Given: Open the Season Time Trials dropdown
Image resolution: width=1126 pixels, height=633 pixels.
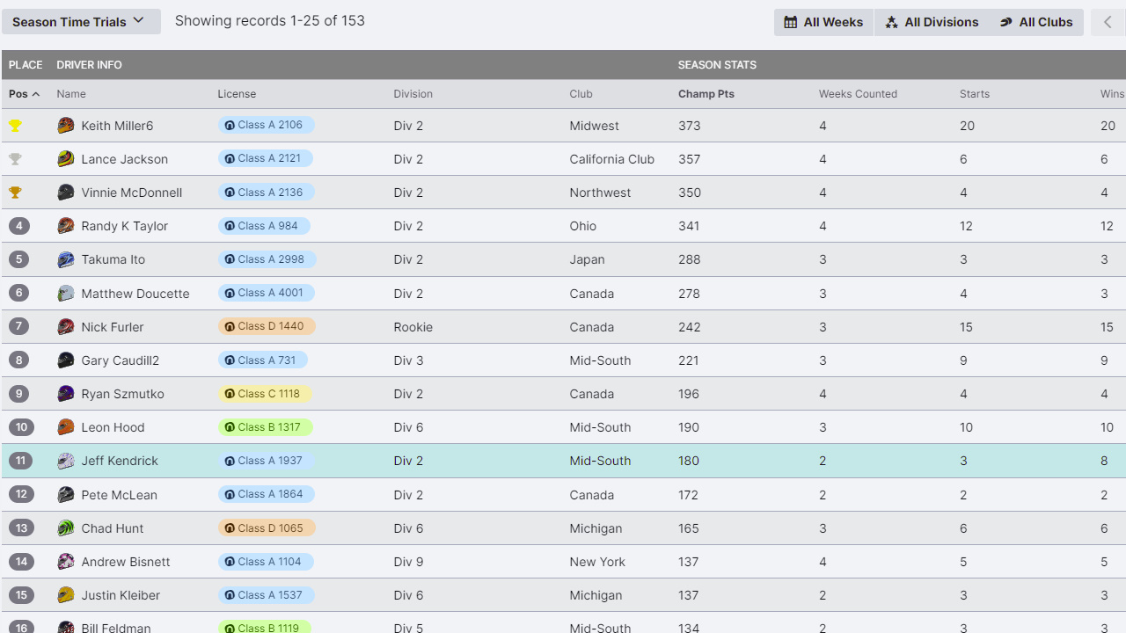Looking at the screenshot, I should (x=81, y=22).
